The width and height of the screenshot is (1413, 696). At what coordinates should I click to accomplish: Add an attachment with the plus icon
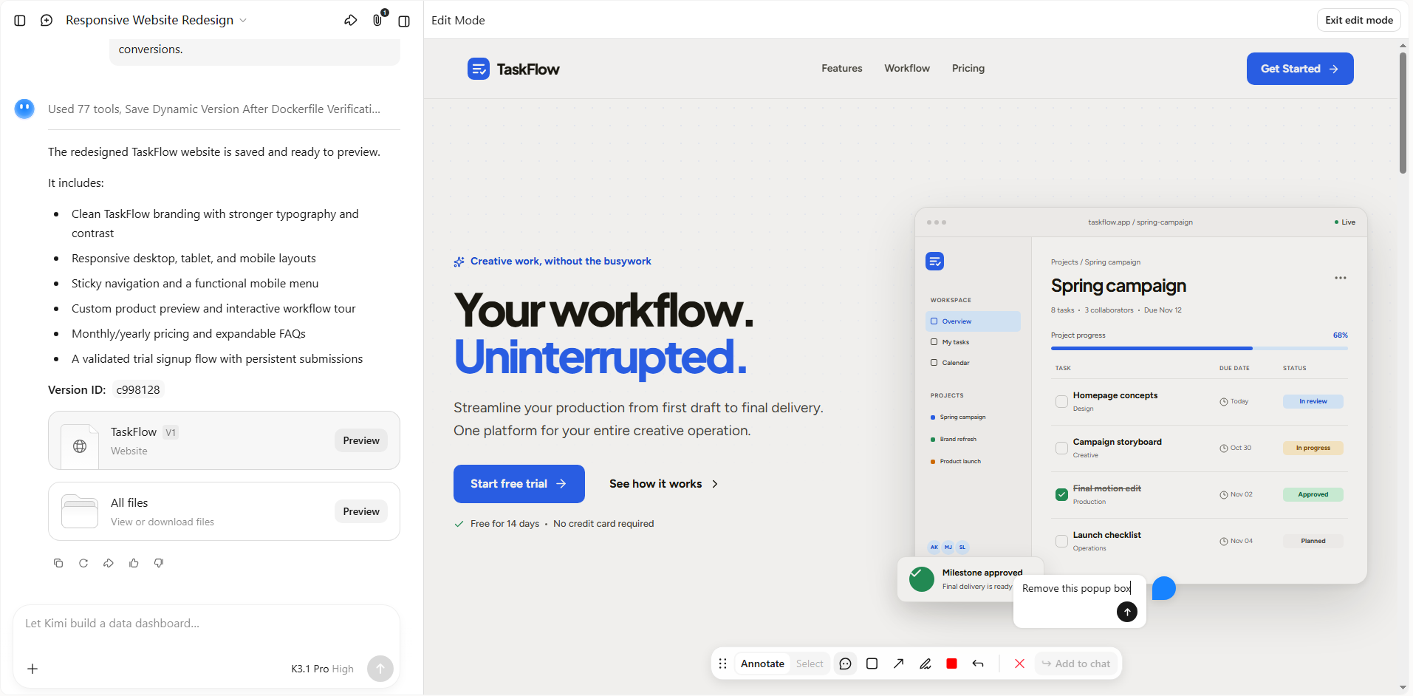pyautogui.click(x=32, y=669)
